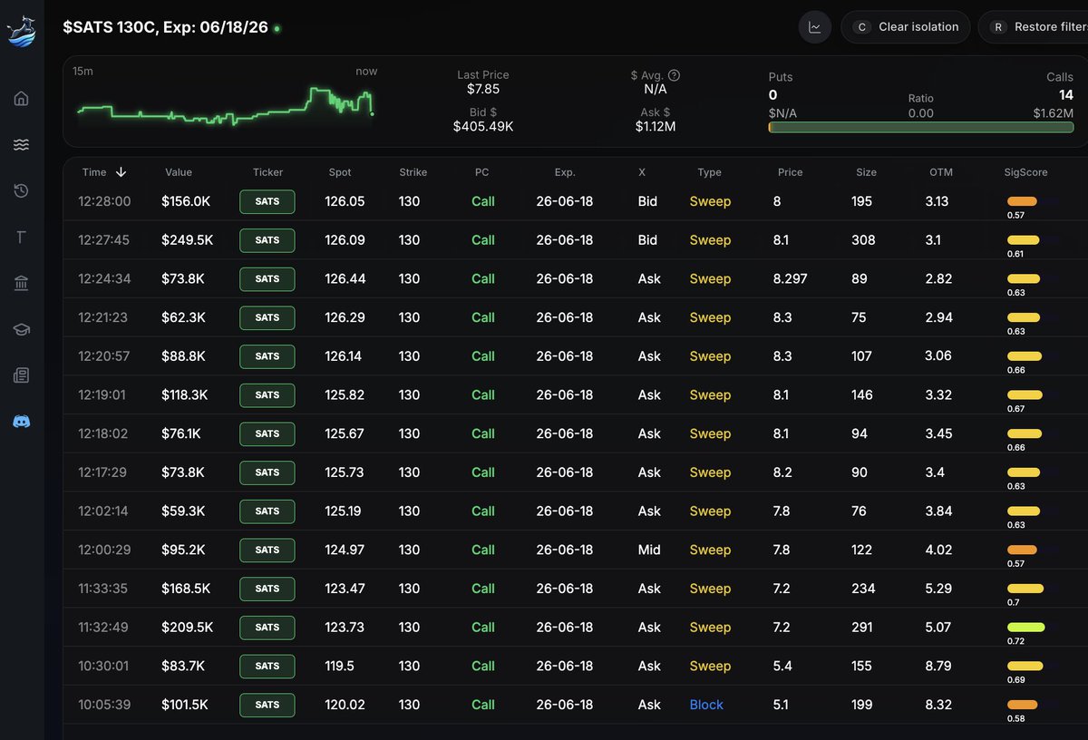Click the green live status dot
This screenshot has height=740, width=1088.
277,29
